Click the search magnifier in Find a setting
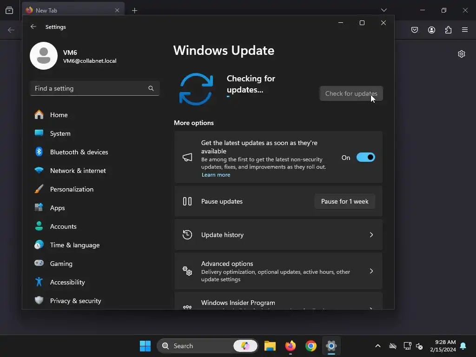Screen dimensions: 476x357 click(x=151, y=88)
